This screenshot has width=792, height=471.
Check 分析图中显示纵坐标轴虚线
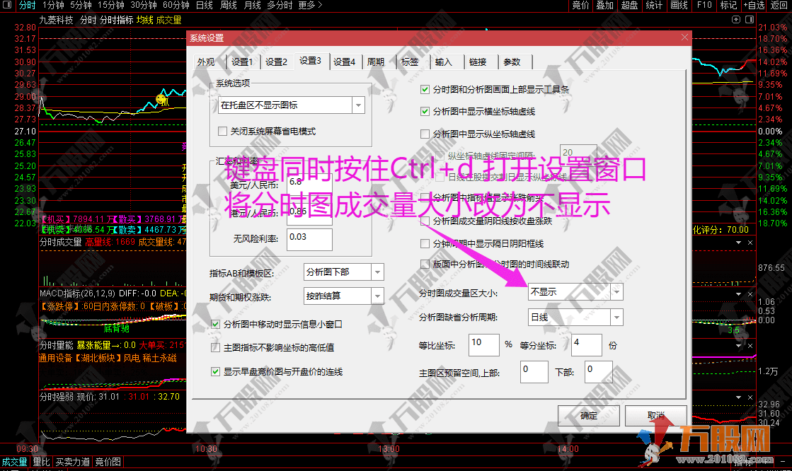tap(425, 134)
